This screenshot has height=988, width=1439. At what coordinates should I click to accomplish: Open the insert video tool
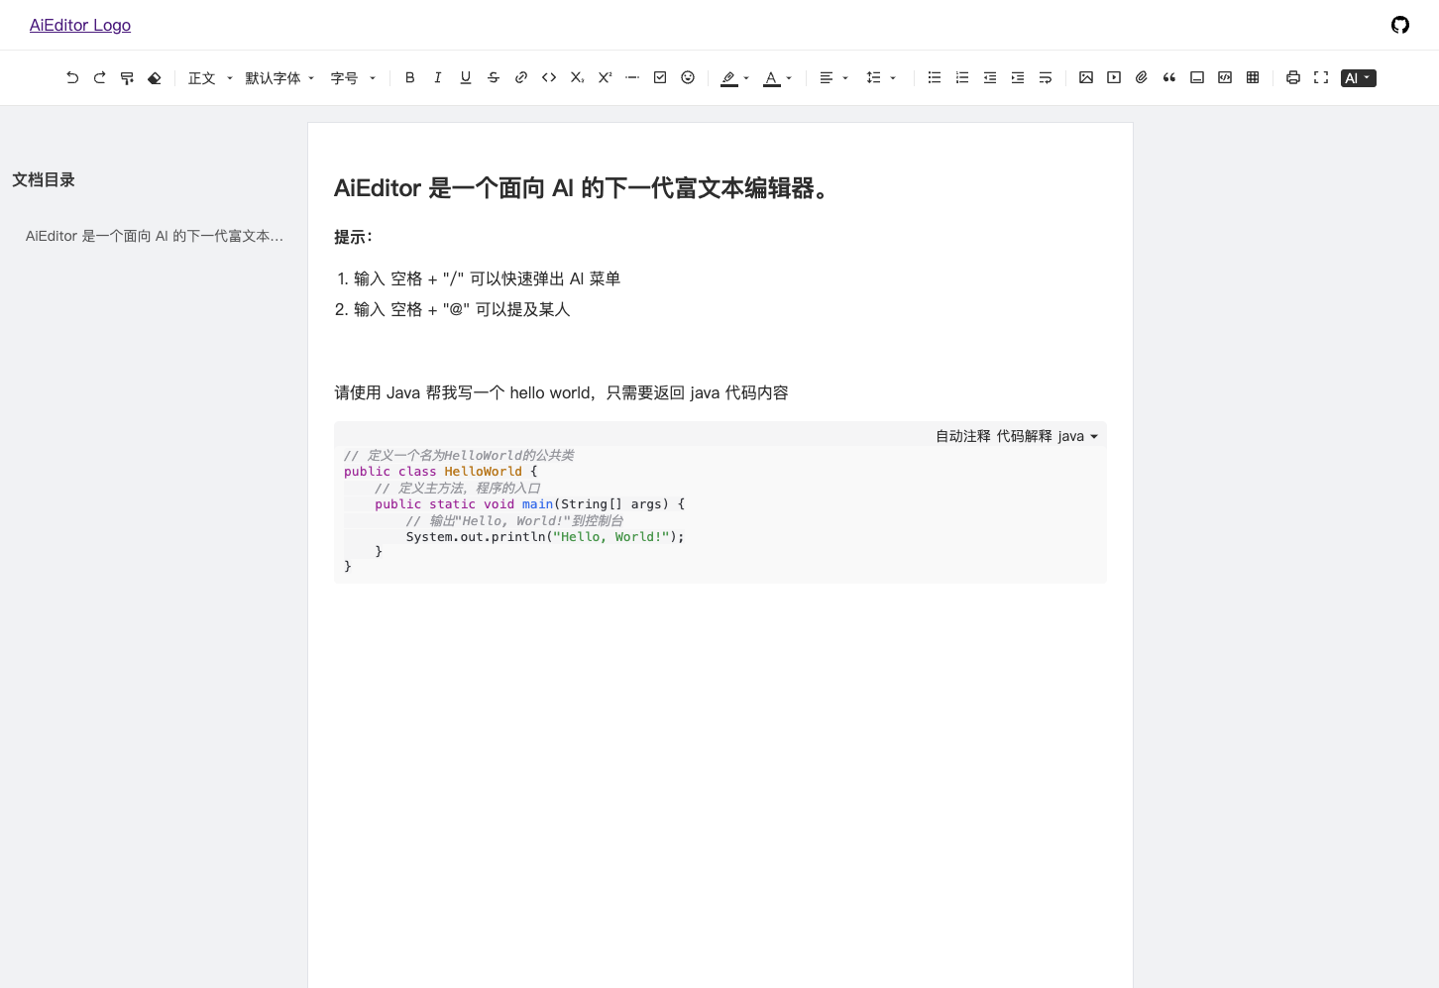pyautogui.click(x=1113, y=77)
